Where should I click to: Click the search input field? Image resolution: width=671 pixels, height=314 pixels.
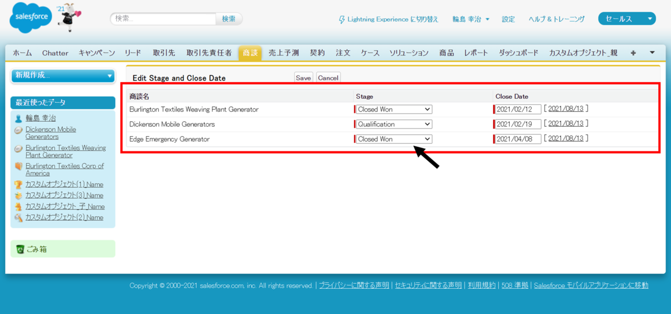click(163, 18)
